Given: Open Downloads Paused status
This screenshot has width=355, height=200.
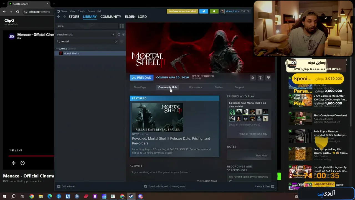Looking at the screenshot, I should click(167, 186).
